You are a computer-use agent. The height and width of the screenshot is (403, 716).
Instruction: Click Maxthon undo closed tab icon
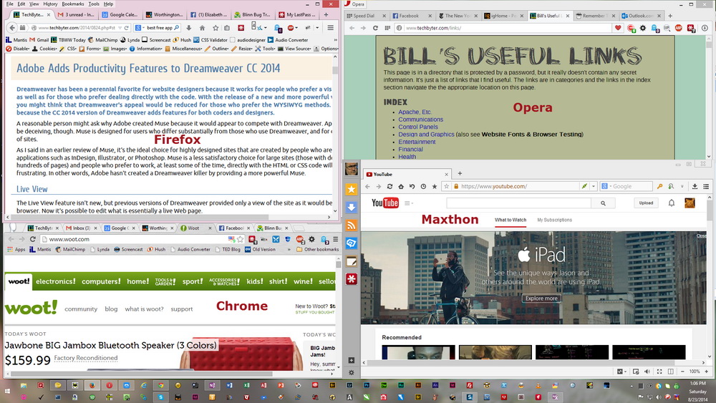coord(412,186)
